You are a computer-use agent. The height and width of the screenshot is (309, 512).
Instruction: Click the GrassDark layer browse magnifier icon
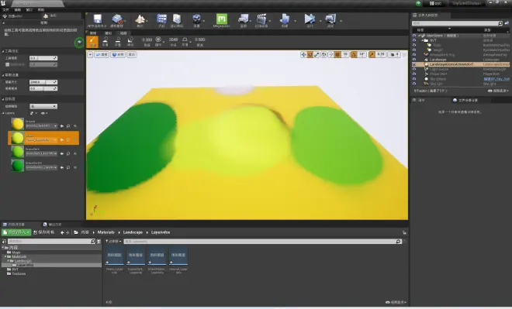coord(68,153)
